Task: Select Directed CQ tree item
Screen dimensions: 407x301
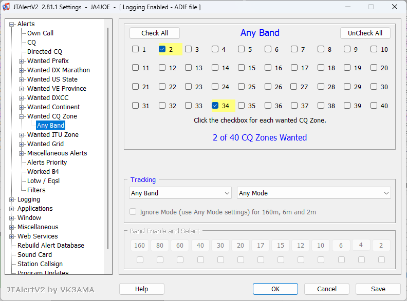Action: (45, 52)
